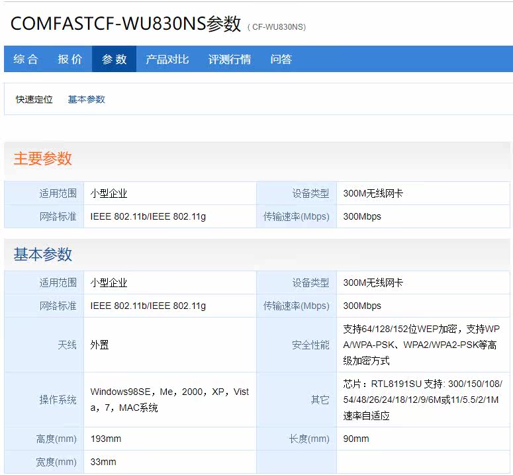Click the (CF-WU830NS) model subtitle
513x475 pixels.
pos(277,27)
